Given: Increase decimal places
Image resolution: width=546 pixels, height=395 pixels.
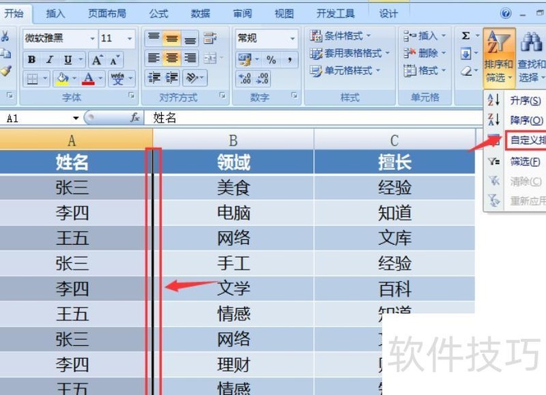Looking at the screenshot, I should tap(245, 78).
